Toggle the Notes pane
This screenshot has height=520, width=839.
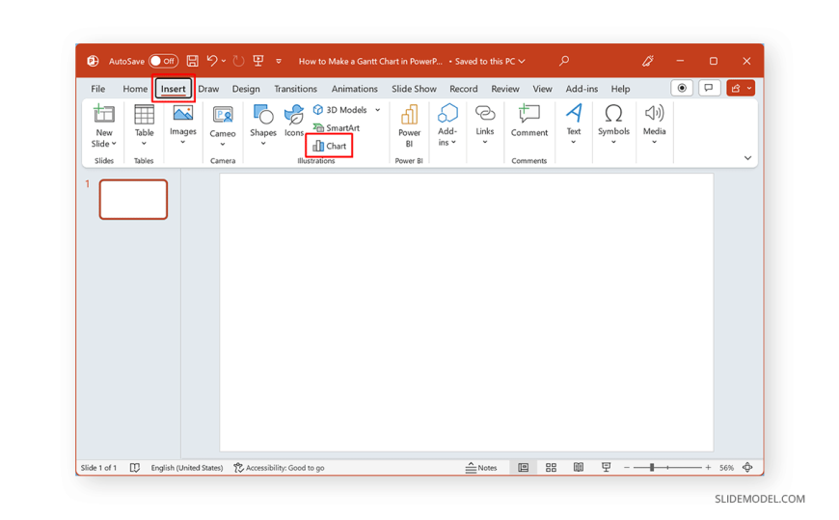point(481,468)
